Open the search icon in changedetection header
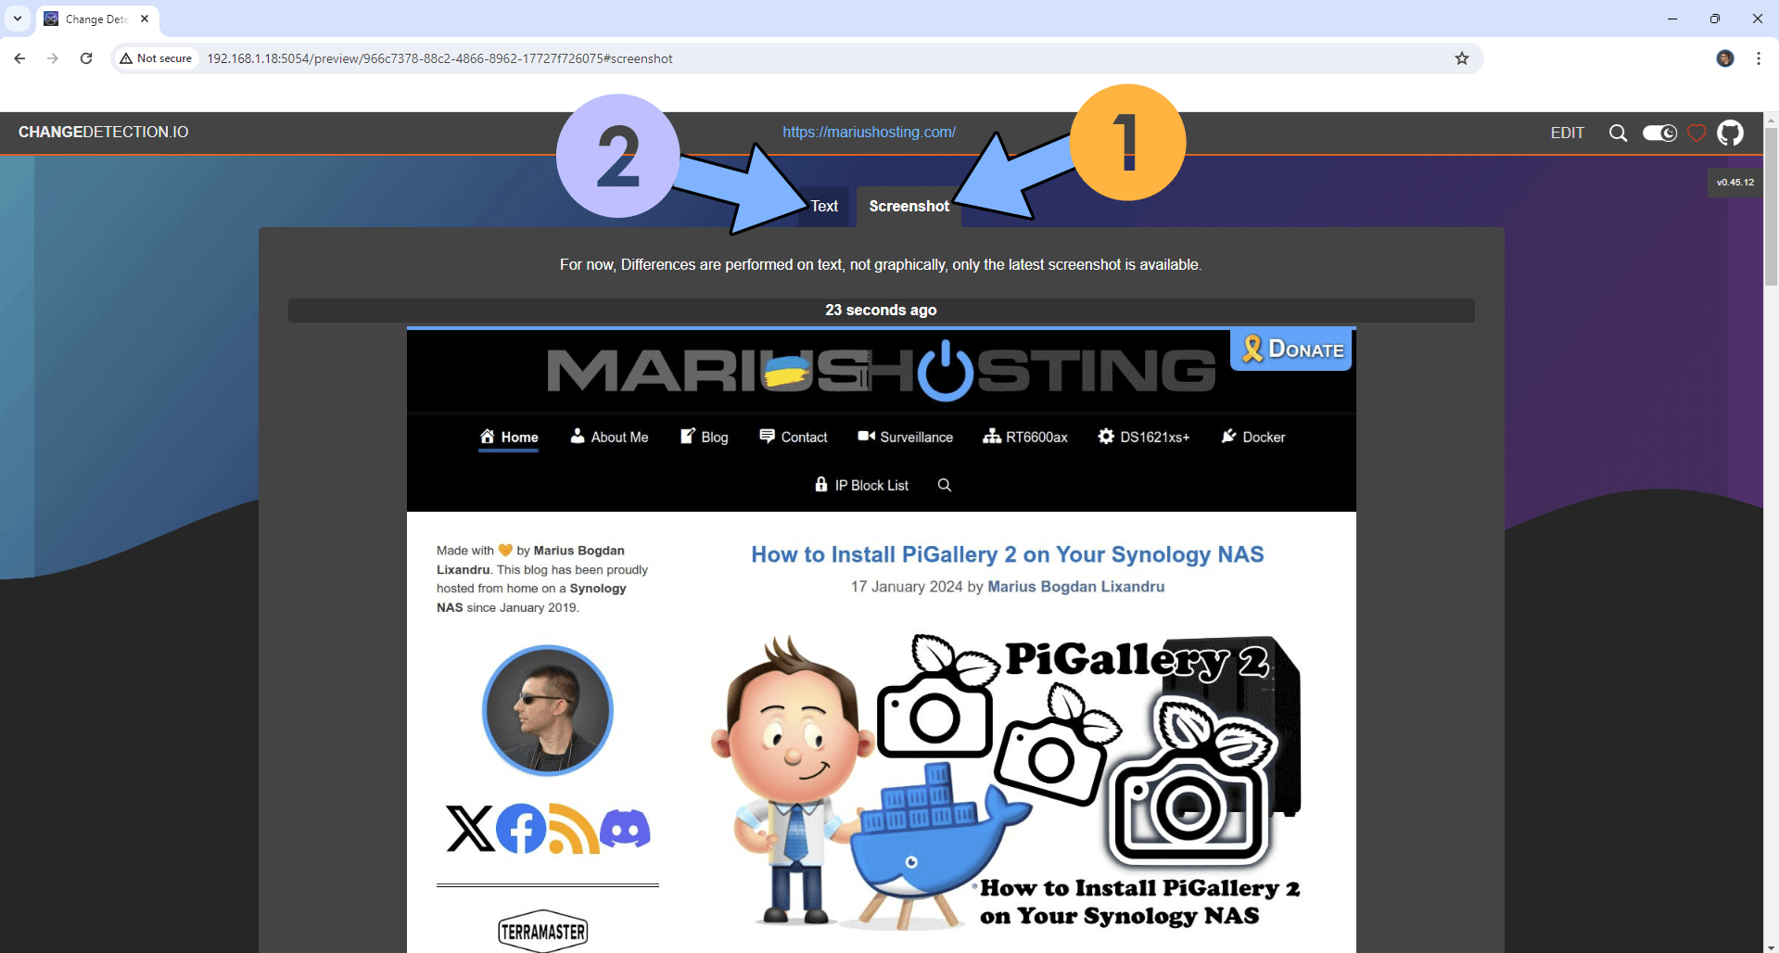Screen dimensions: 1779x953 click(x=1618, y=133)
